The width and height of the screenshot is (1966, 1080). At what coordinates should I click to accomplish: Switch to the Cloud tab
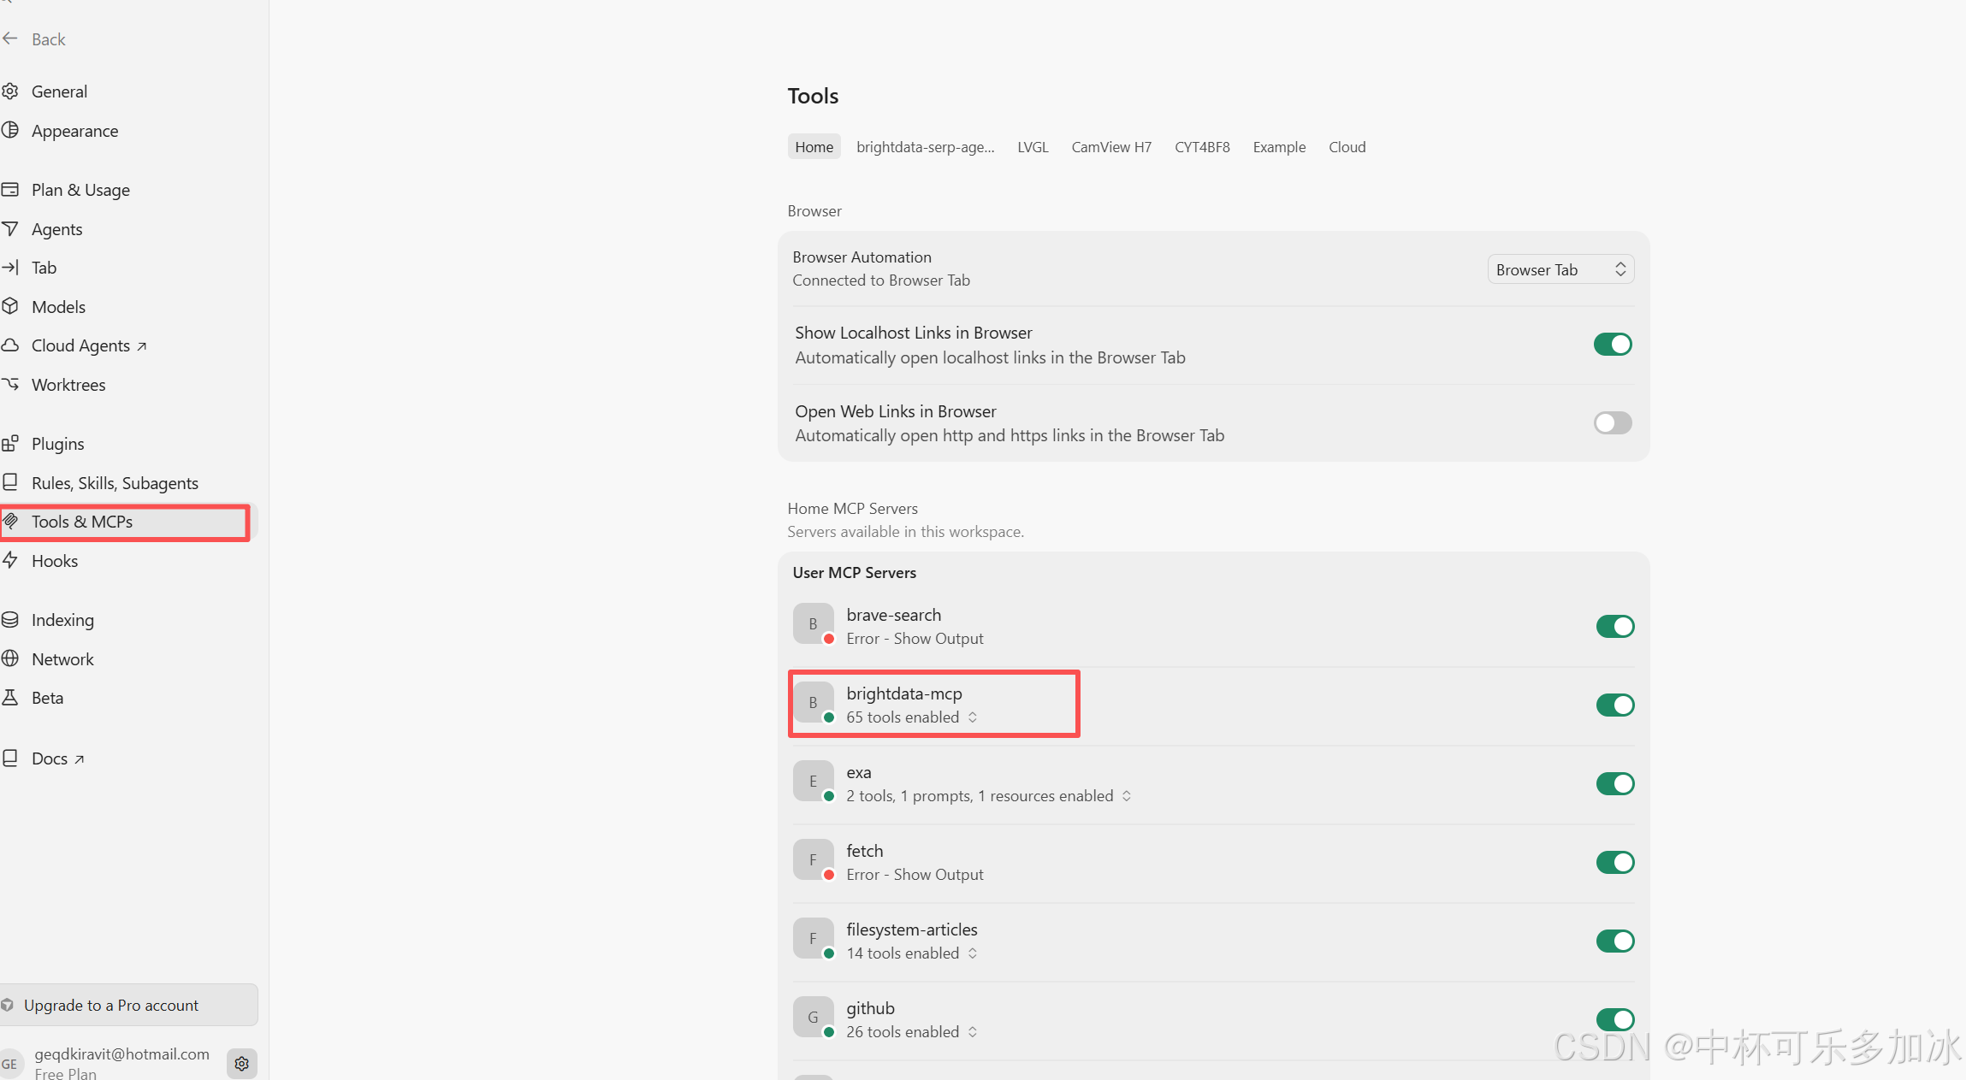pos(1347,147)
